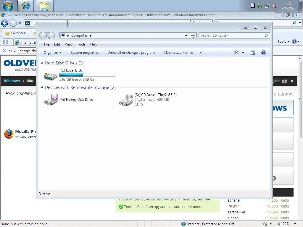Open the Quick Tabs icon in Internet Explorer
This screenshot has width=303, height=227.
click(x=5, y=42)
